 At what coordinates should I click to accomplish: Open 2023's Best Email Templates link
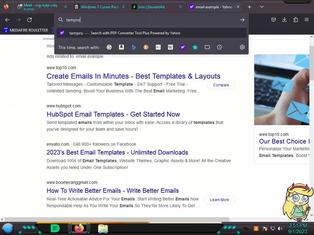(117, 152)
